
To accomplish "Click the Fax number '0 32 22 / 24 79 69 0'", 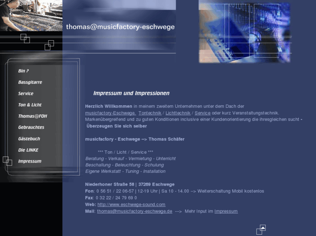I will click(x=116, y=198).
